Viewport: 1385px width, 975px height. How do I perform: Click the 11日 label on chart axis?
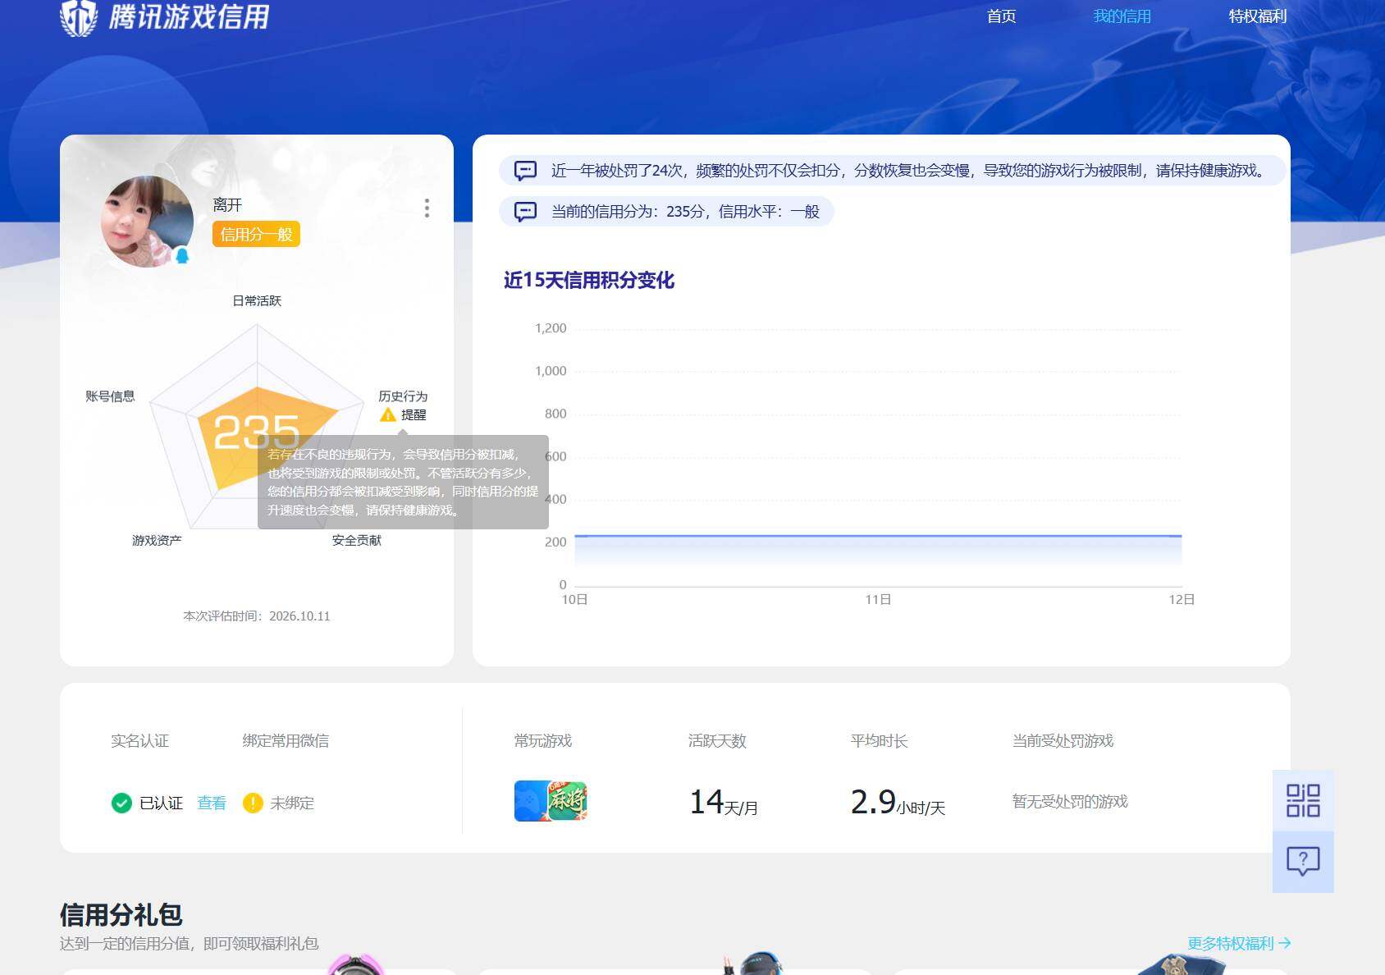coord(878,600)
